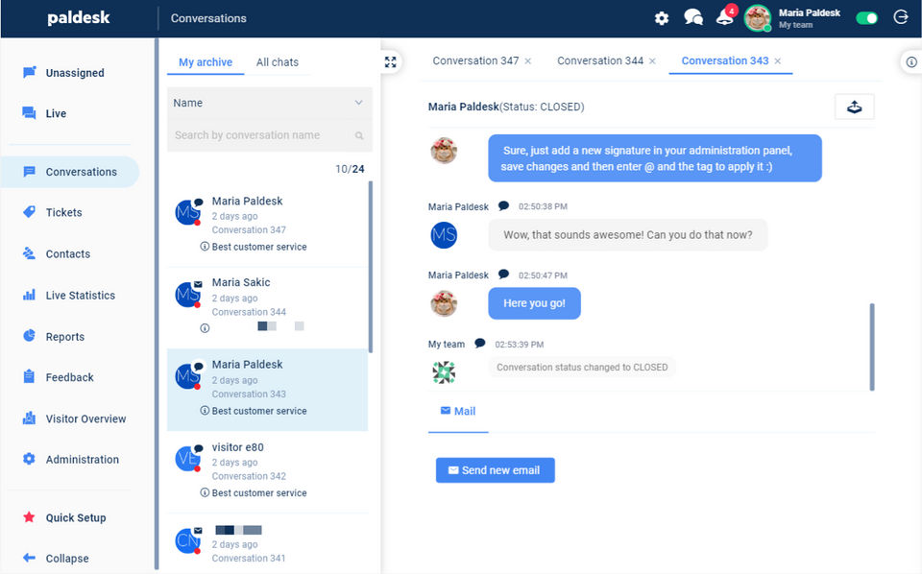Screen dimensions: 922x574
Task: Switch to the My archive tab
Action: (x=206, y=62)
